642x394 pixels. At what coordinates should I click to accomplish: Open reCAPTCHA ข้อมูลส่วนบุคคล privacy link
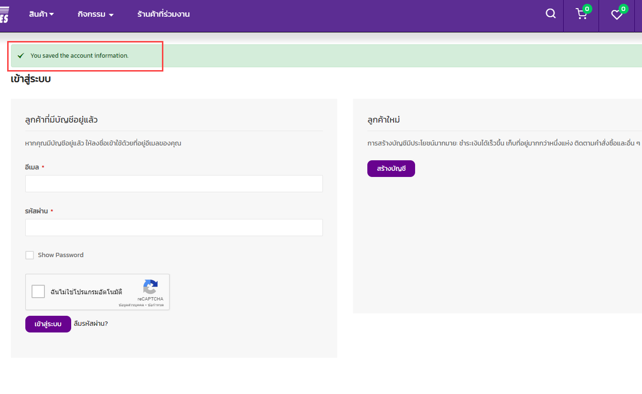coord(131,305)
